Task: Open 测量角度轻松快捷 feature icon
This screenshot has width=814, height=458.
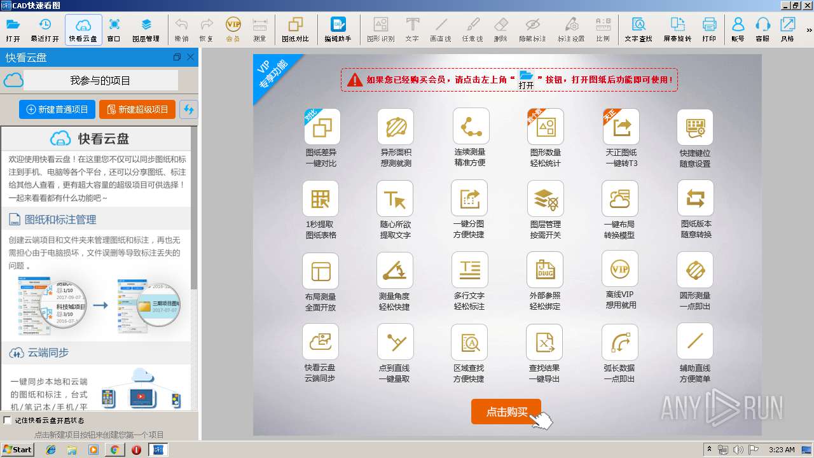Action: [395, 270]
